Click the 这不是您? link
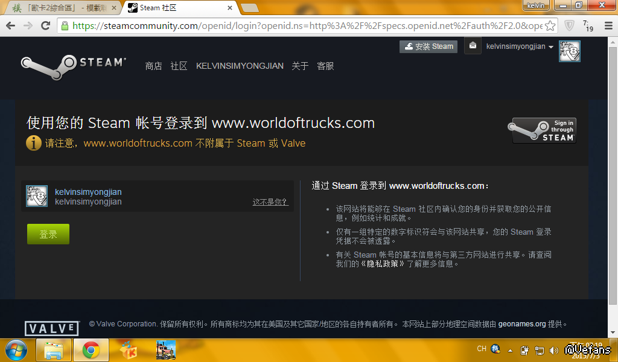The height and width of the screenshot is (362, 618). (x=270, y=202)
